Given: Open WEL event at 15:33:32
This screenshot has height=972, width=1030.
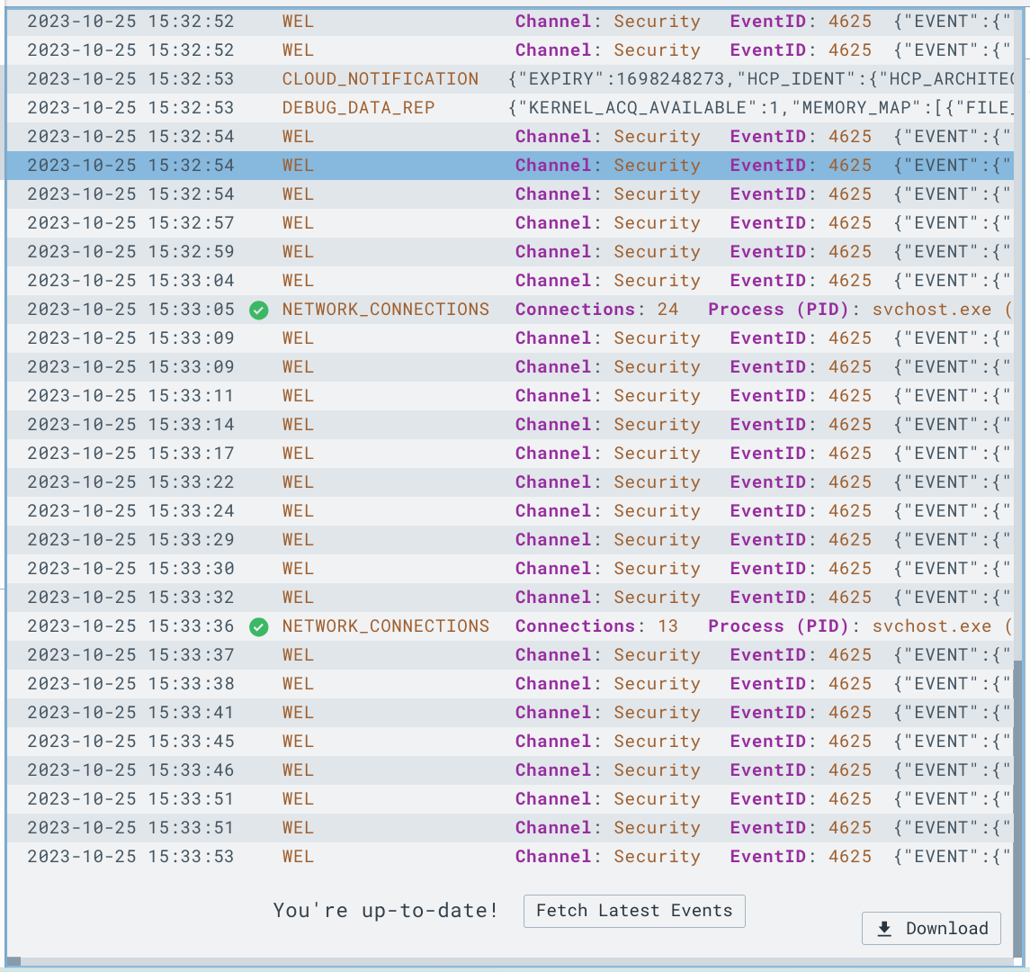Looking at the screenshot, I should pos(510,598).
